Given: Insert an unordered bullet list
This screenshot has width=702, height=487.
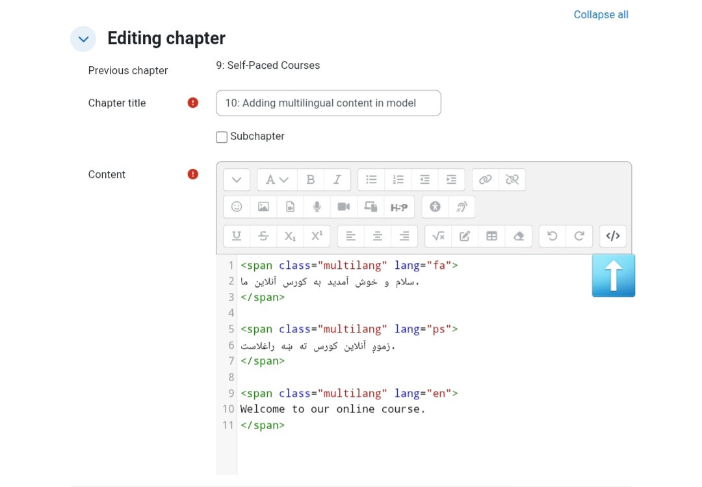Looking at the screenshot, I should 371,180.
